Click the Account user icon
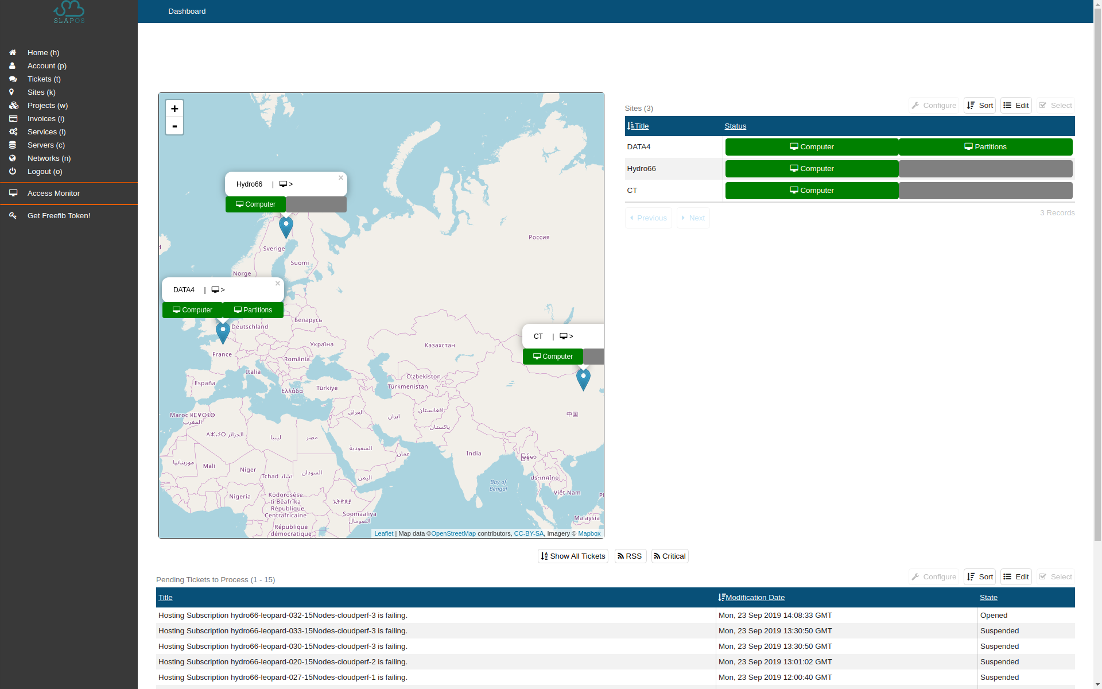 (12, 65)
